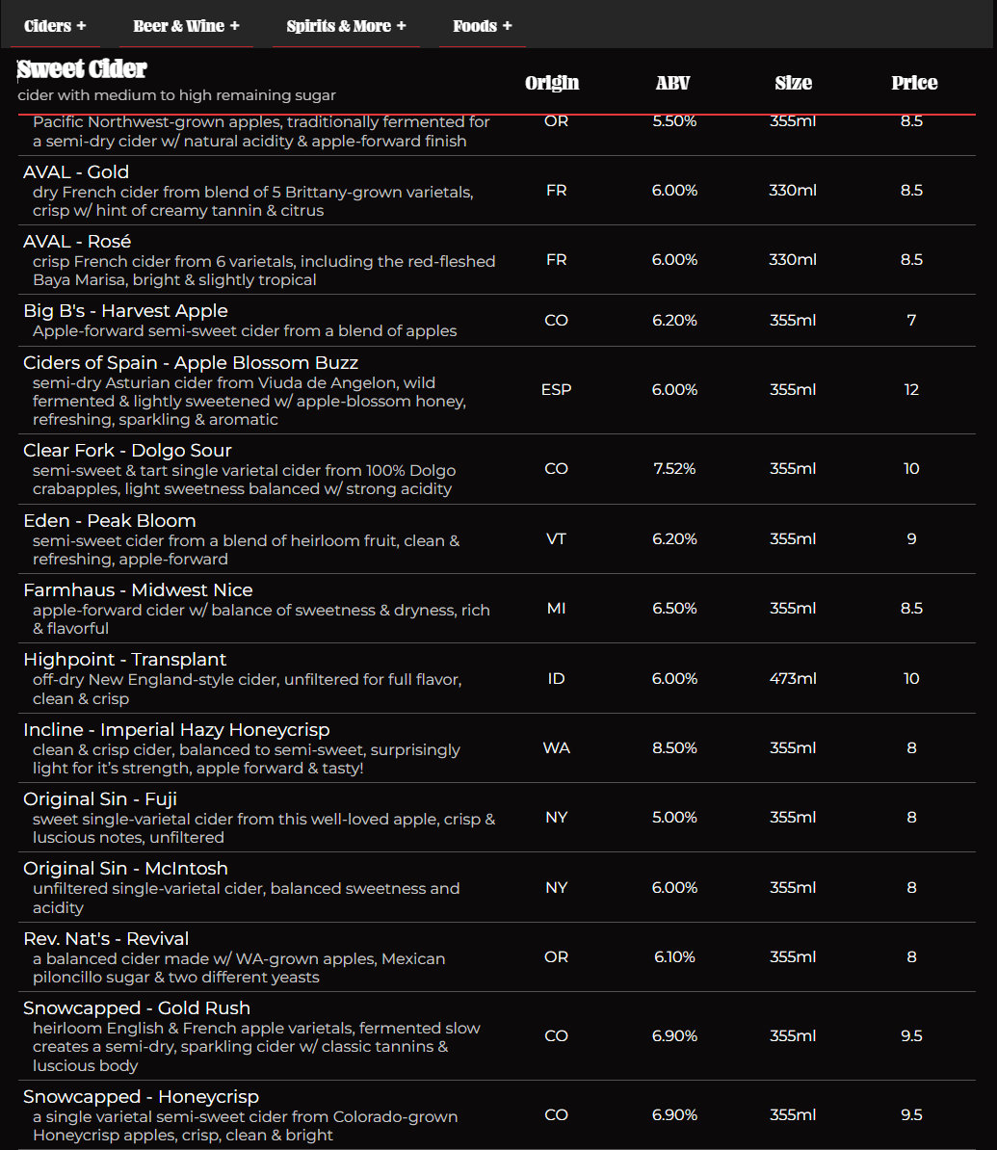This screenshot has height=1150, width=997.
Task: Select the AVAL - Rosé cider entry
Action: click(77, 242)
